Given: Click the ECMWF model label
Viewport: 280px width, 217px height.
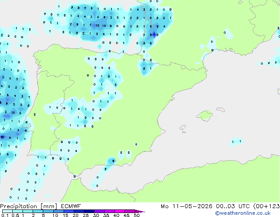Looking at the screenshot, I should pyautogui.click(x=71, y=206).
